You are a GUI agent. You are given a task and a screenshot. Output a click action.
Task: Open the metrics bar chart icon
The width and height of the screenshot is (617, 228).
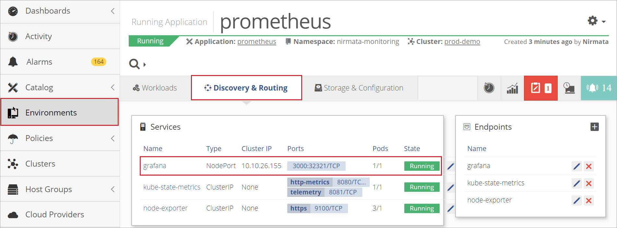[x=512, y=88]
